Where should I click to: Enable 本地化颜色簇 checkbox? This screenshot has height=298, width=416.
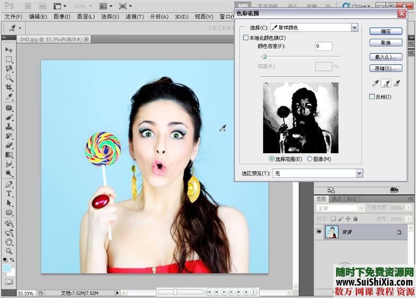click(x=246, y=38)
